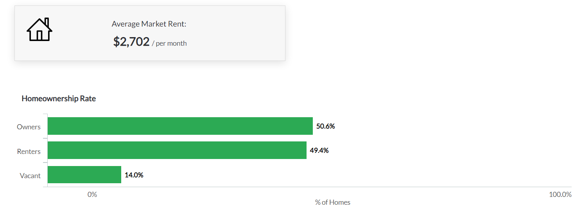Click the % of Homes axis title
Screen dimensions: 583x209
click(x=333, y=202)
